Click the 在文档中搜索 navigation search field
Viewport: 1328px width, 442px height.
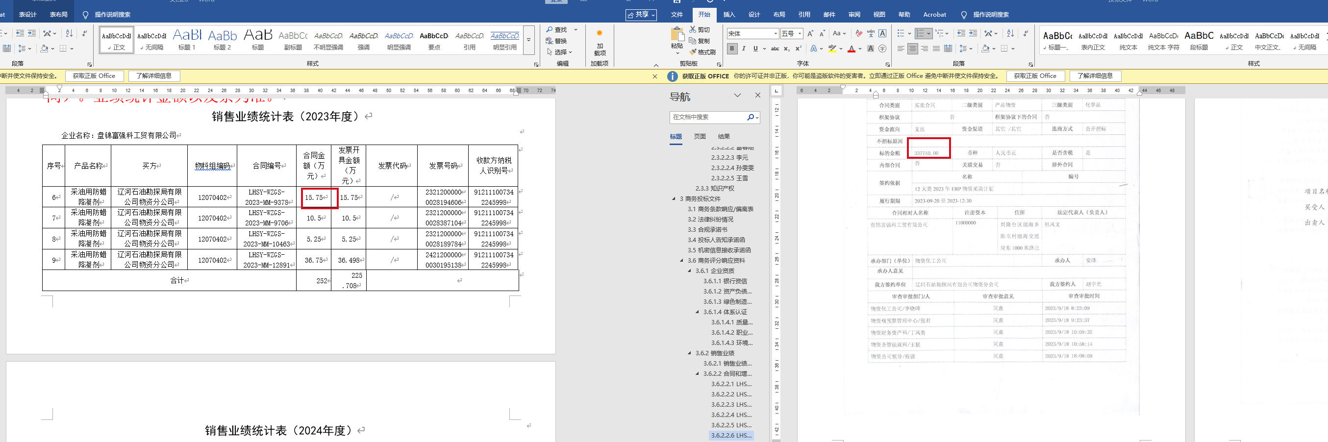(707, 117)
